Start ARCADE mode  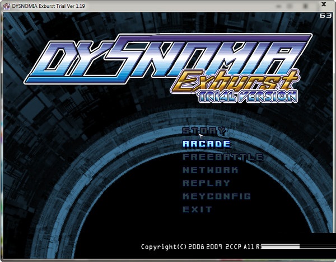pyautogui.click(x=206, y=144)
